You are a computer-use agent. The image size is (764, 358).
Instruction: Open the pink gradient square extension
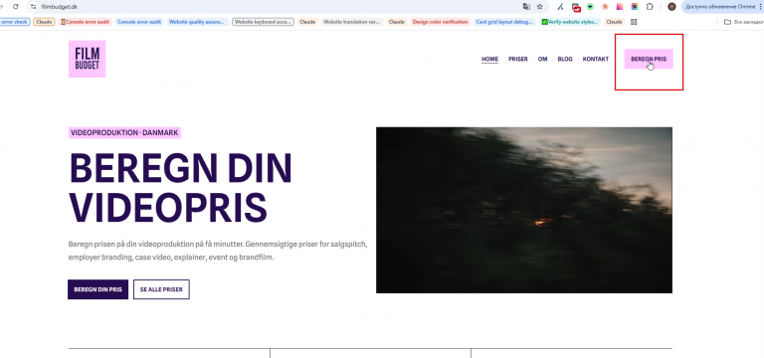pos(620,7)
